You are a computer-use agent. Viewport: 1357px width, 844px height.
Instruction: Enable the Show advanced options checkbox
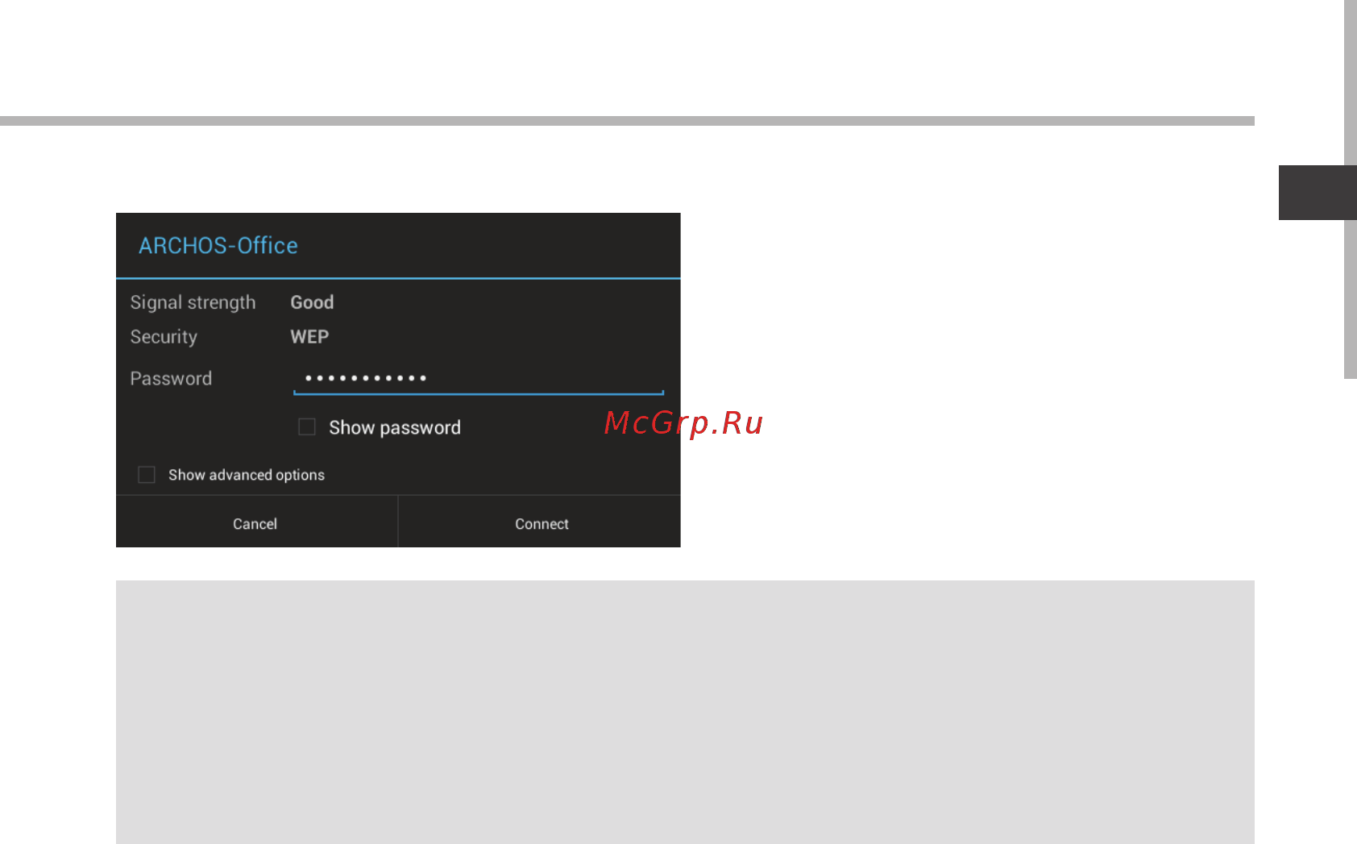147,475
